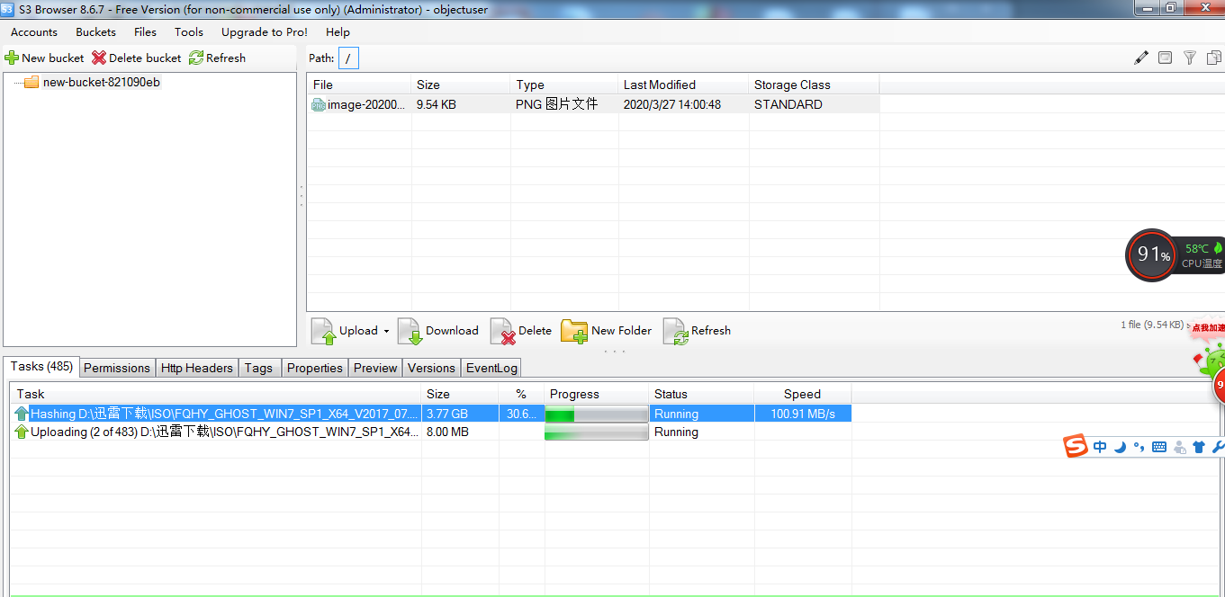Click the New Folder button

tap(607, 331)
